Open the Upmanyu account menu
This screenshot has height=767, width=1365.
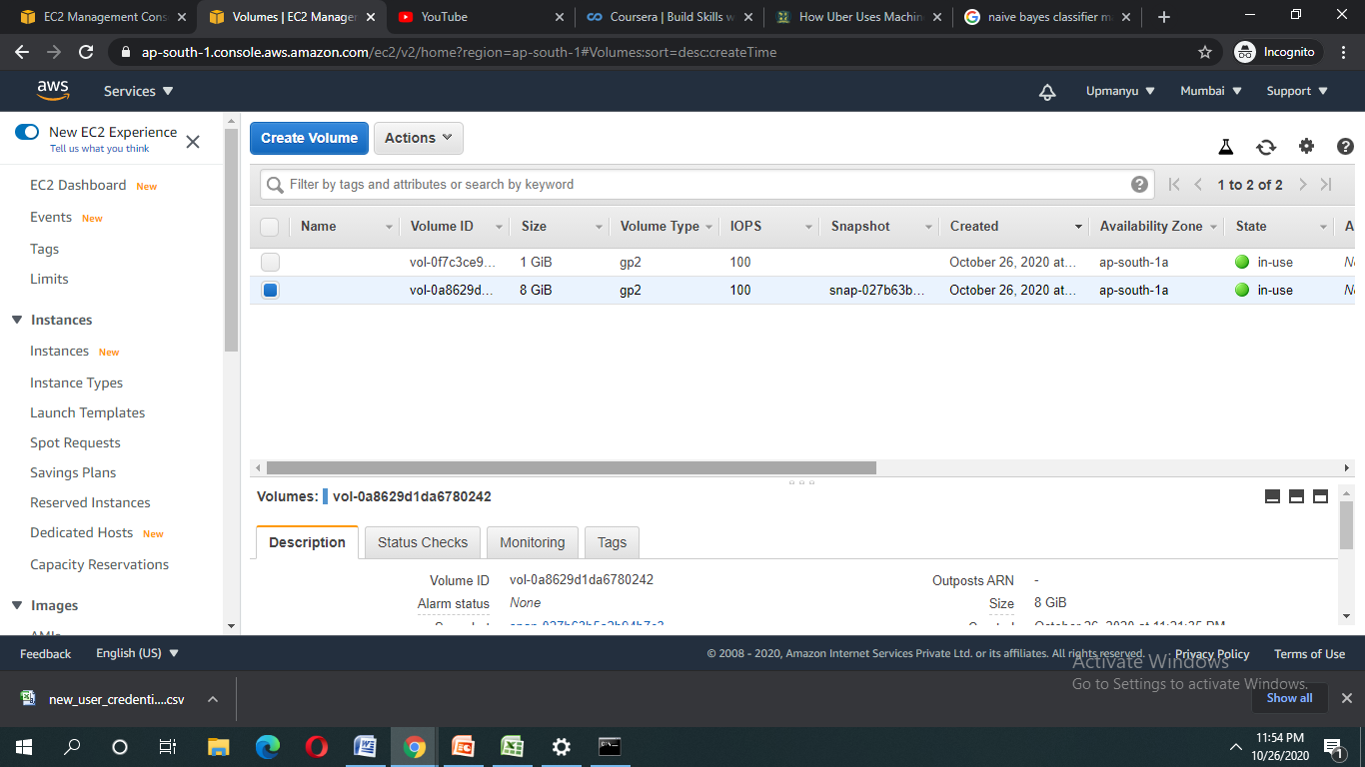tap(1120, 91)
